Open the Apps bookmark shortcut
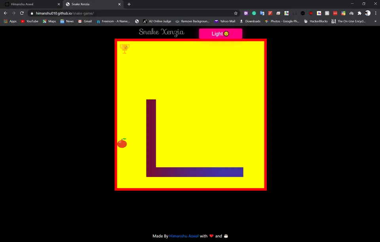This screenshot has height=242, width=380. click(10, 21)
